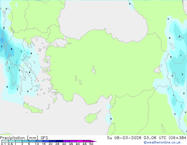Click the 0.1–0.5 mm palest cyan legend swatch

coord(5,141)
